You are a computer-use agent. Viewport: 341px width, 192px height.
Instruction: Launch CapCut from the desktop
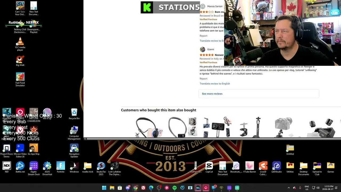click(x=209, y=167)
